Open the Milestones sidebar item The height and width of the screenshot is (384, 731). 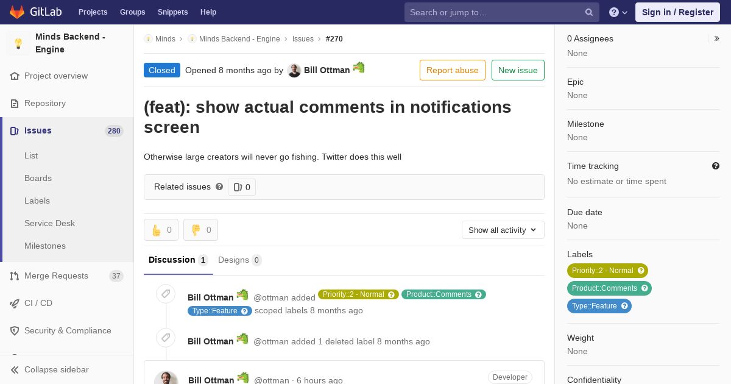[x=45, y=246]
